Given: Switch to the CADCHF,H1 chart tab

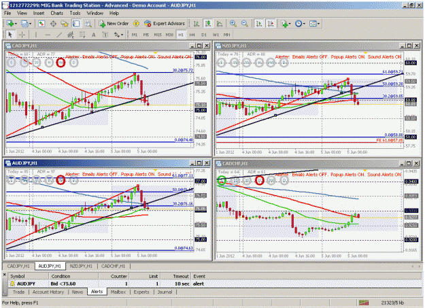Looking at the screenshot, I should (113, 266).
